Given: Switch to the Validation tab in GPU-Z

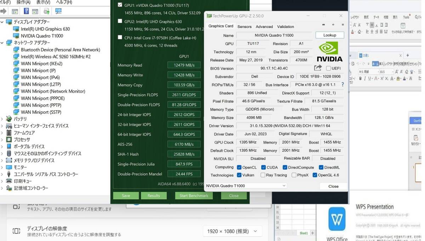Looking at the screenshot, I should click(x=285, y=27).
